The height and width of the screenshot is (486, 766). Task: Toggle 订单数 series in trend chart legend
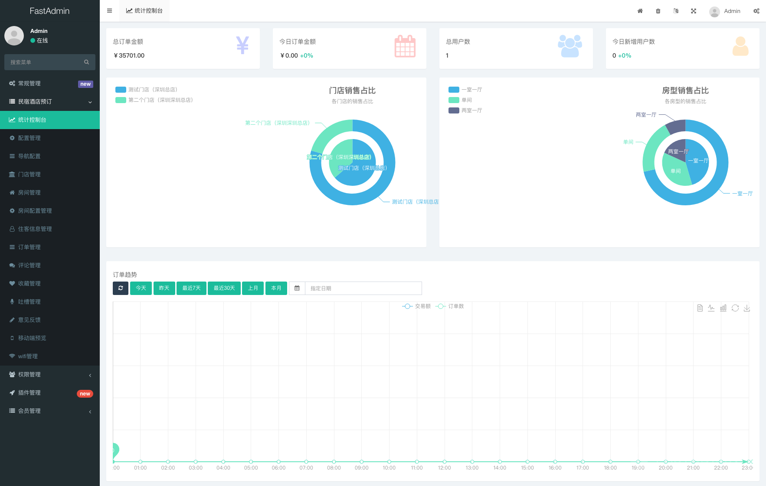(x=450, y=306)
